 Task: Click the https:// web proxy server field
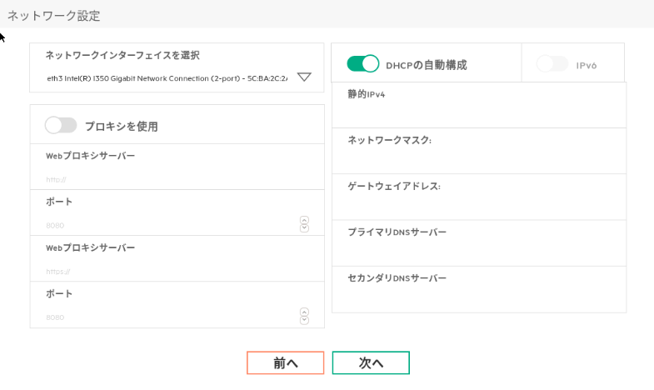tap(167, 271)
